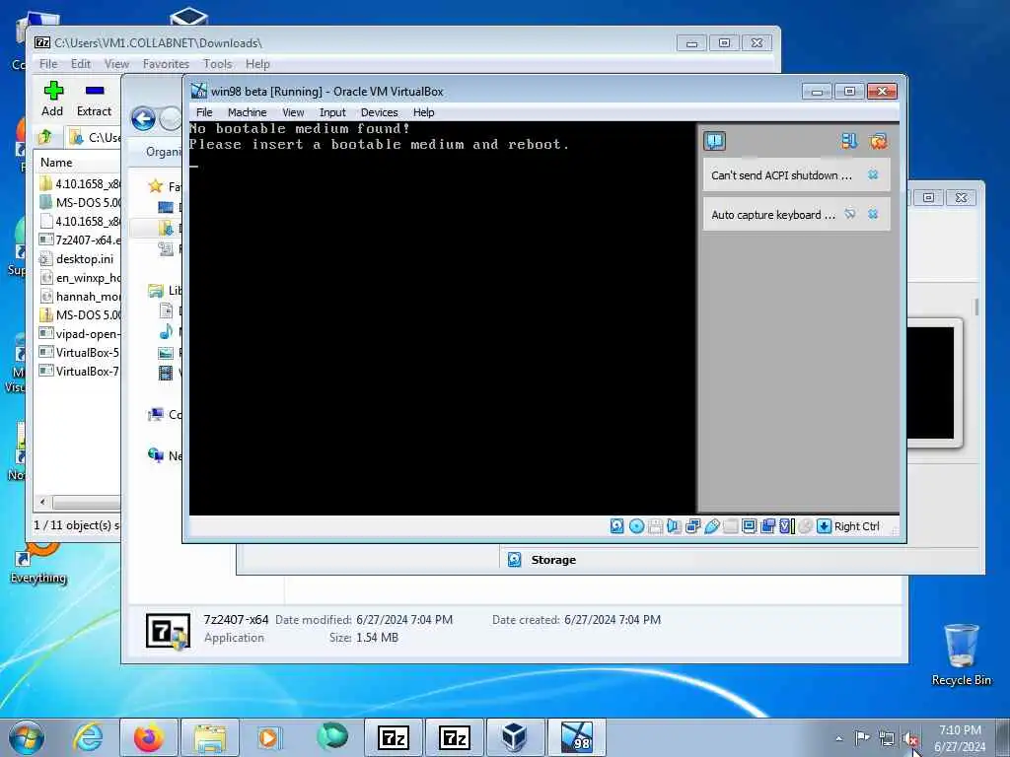The image size is (1010, 757).
Task: Click the hard disk activity indicator in VirtualBox status bar
Action: (x=617, y=526)
